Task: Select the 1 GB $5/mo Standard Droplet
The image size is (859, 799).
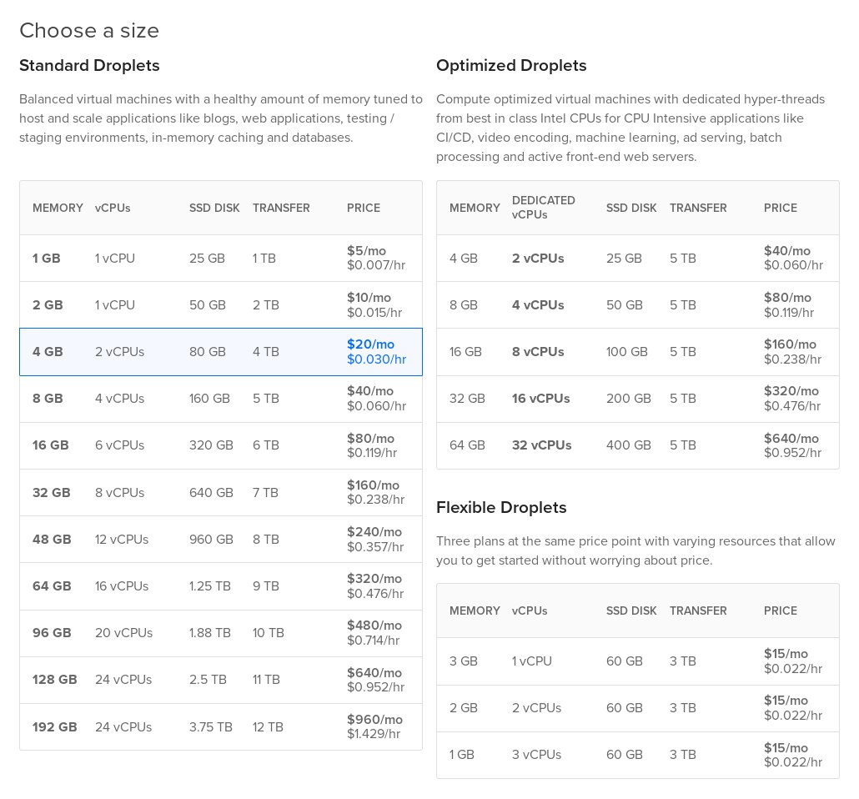Action: [221, 258]
